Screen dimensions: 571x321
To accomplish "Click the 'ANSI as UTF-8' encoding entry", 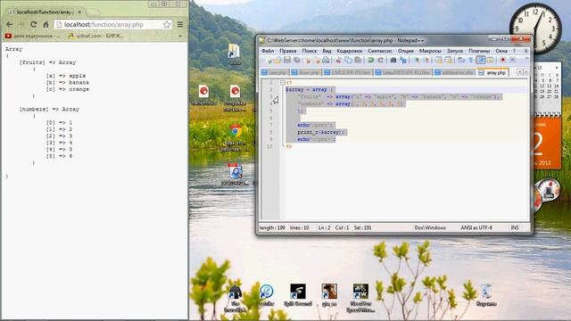I will coord(476,227).
